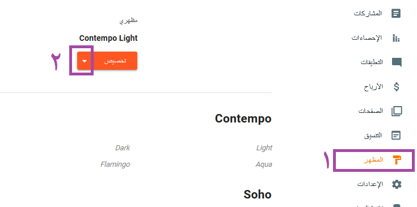Open the Pages stacked-squares icon
Viewport: 417px width, 207px height.
397,111
